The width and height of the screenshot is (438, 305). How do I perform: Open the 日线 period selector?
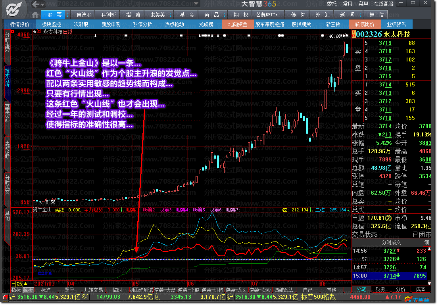(19, 284)
